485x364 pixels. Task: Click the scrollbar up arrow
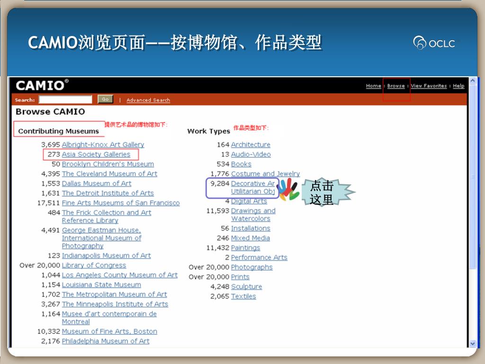click(472, 81)
